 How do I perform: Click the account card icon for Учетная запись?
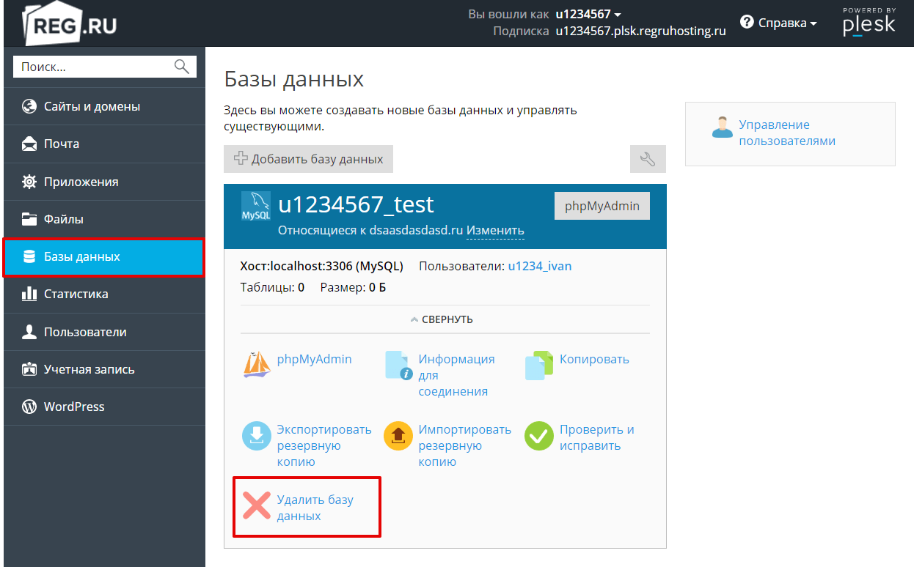pos(29,369)
